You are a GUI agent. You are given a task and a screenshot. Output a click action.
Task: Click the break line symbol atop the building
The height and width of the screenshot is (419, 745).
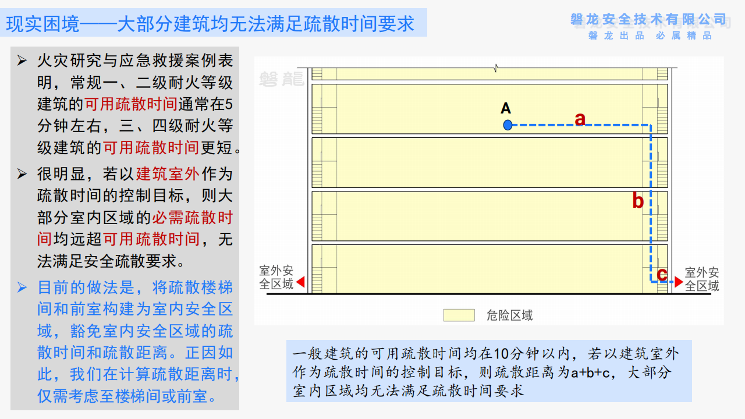(x=495, y=68)
